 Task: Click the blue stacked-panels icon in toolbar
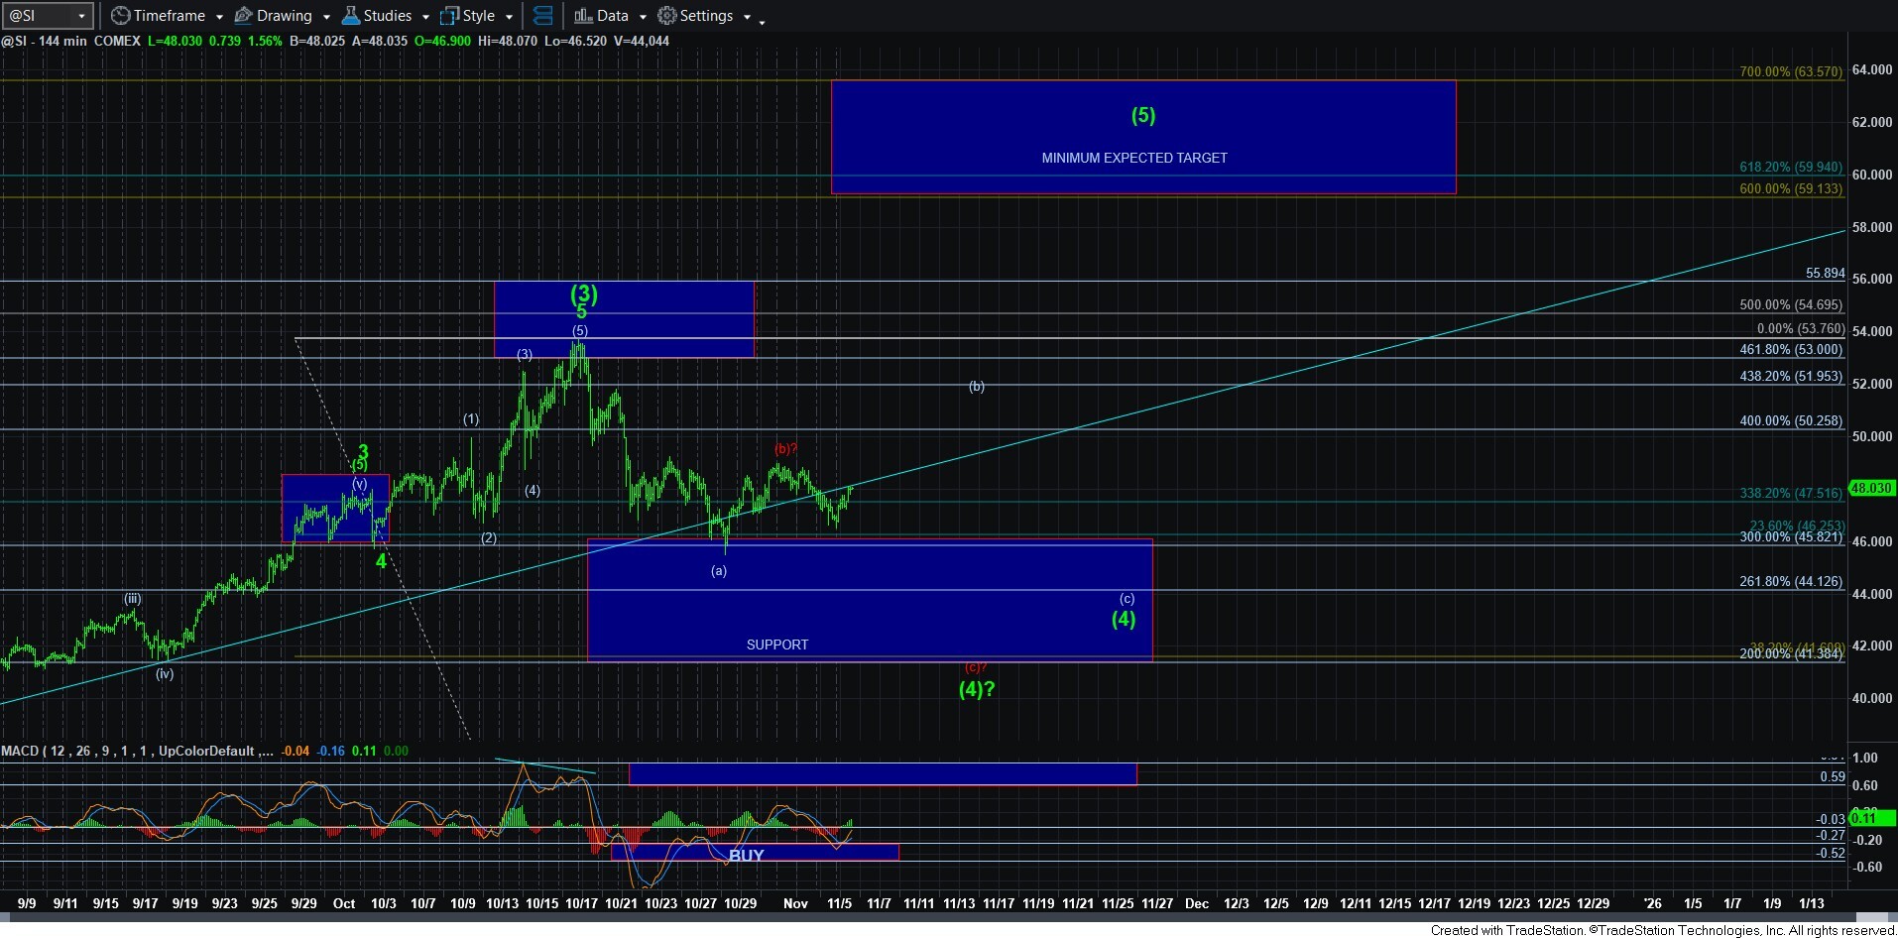542,16
